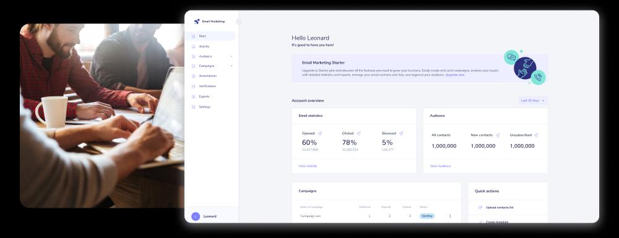This screenshot has width=619, height=238.
Task: Click Leonard's round avatar icon
Action: (196, 216)
